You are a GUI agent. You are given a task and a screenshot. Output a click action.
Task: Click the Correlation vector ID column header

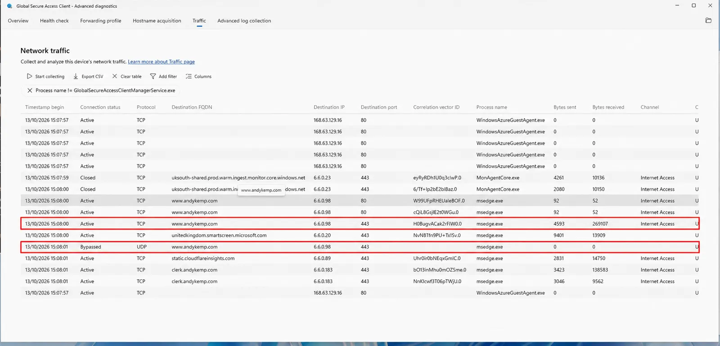[436, 107]
